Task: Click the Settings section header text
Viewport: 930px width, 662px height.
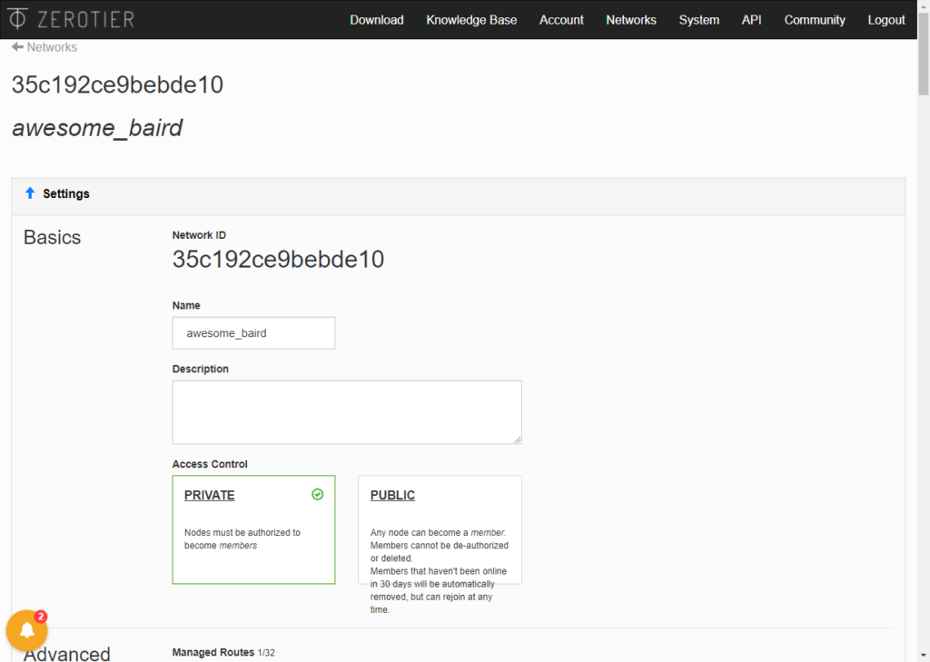Action: (x=66, y=194)
